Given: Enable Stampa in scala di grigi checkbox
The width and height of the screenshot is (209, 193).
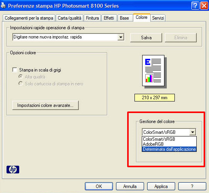Looking at the screenshot, I should (15, 70).
